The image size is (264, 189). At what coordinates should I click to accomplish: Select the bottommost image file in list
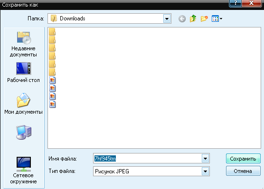(x=53, y=104)
